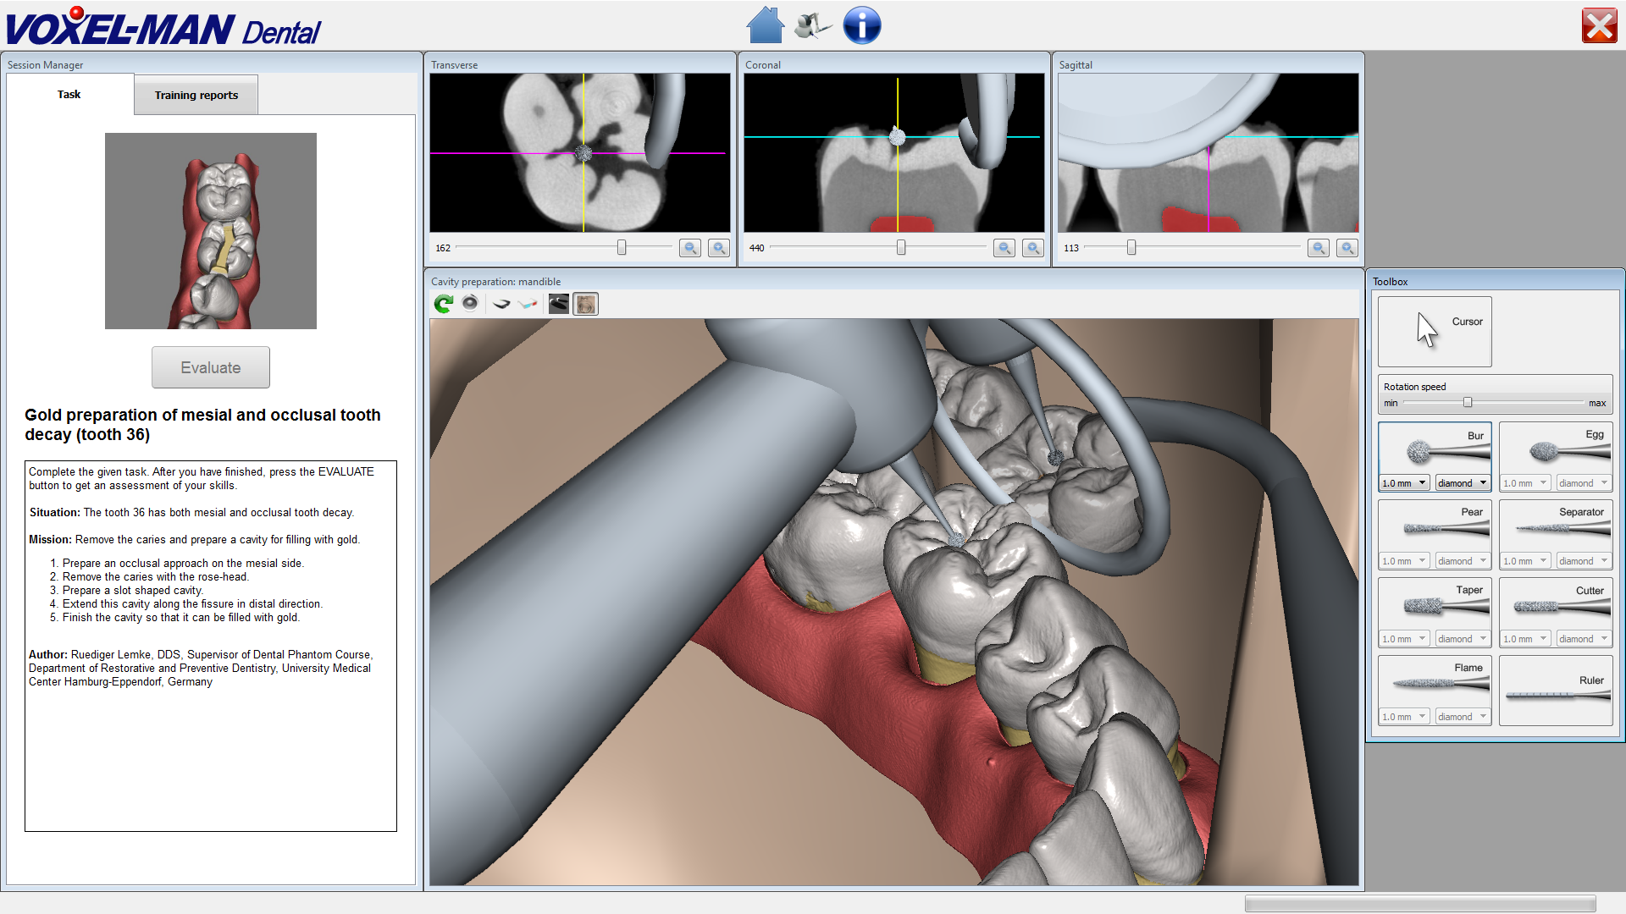
Task: Switch to Training reports tab
Action: (196, 95)
